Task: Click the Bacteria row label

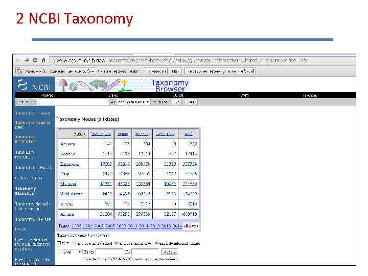Action: (x=67, y=154)
